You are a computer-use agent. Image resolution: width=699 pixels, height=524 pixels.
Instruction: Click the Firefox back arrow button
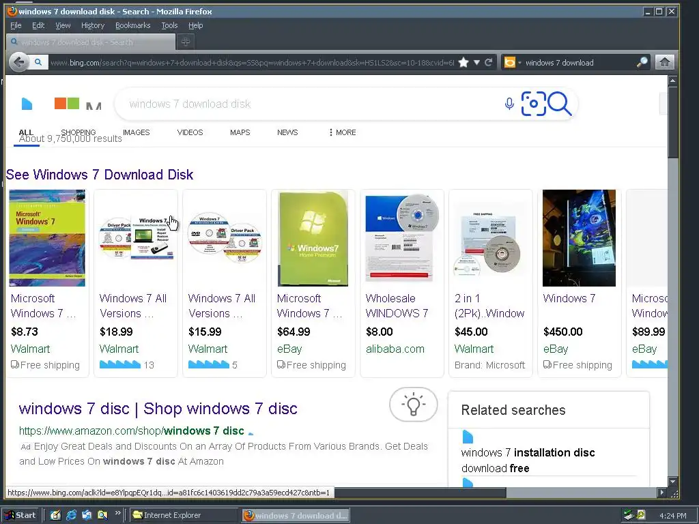coord(18,62)
